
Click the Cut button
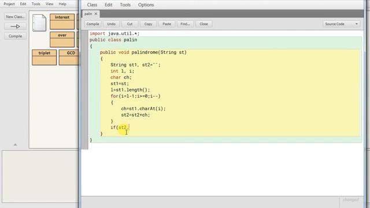129,24
